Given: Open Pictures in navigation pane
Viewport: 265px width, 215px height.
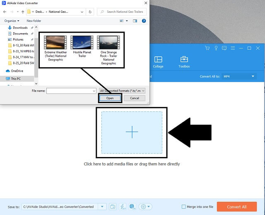Looking at the screenshot, I should [16, 39].
